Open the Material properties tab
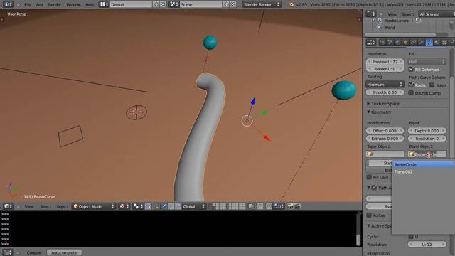This screenshot has width=455, height=256. pyautogui.click(x=437, y=43)
